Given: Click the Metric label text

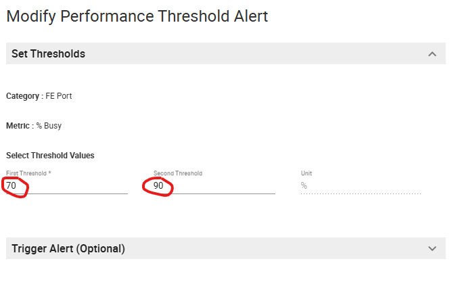Looking at the screenshot, I should [x=18, y=125].
